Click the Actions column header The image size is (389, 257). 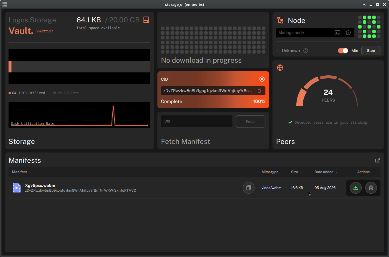pos(363,172)
